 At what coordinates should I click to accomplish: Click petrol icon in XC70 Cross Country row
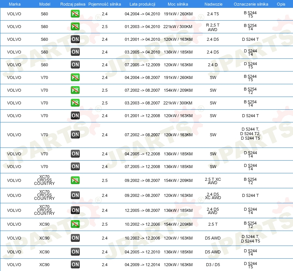(x=75, y=180)
